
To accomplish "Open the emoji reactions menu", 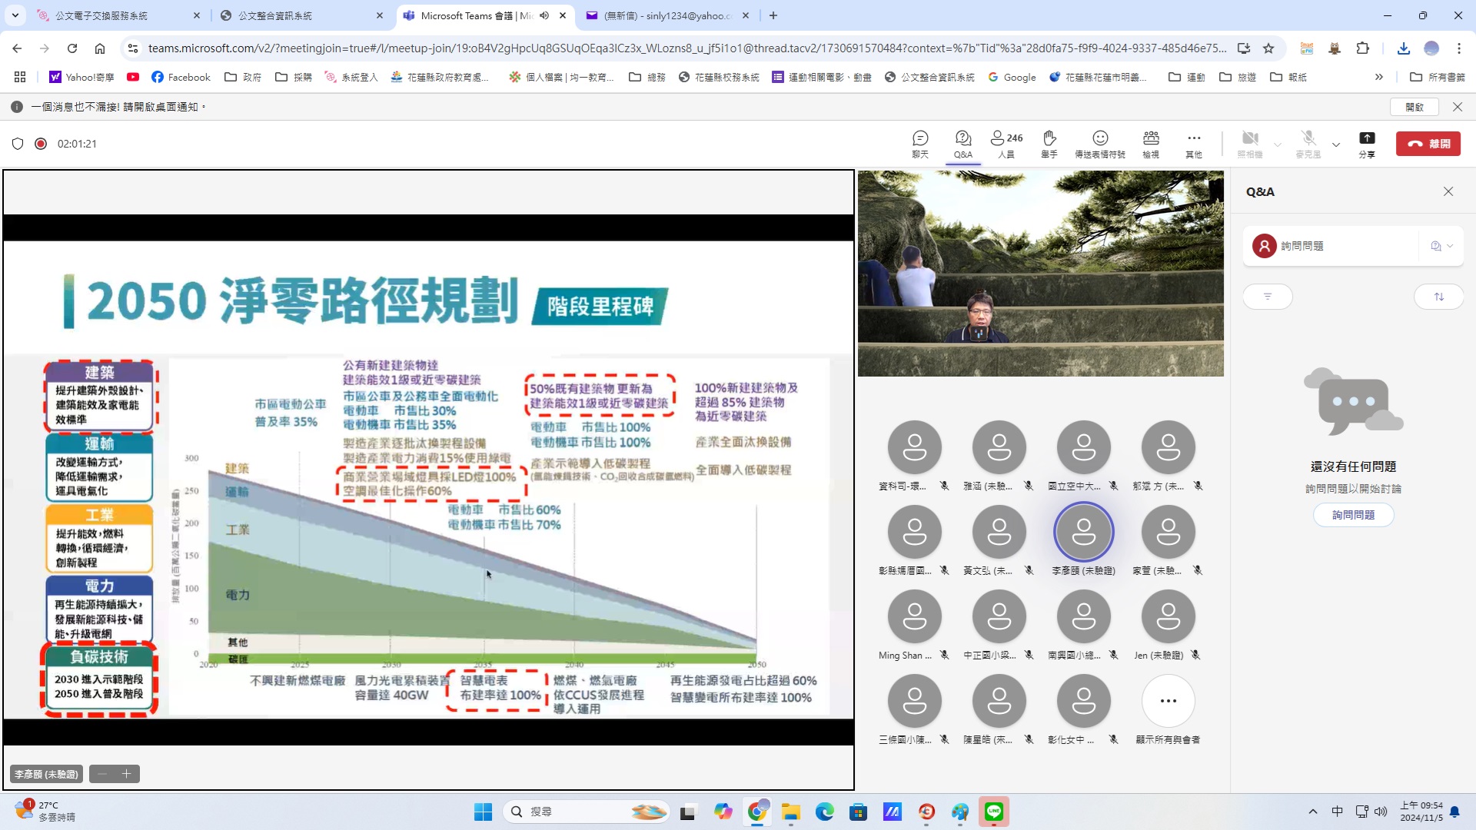I will [x=1099, y=144].
